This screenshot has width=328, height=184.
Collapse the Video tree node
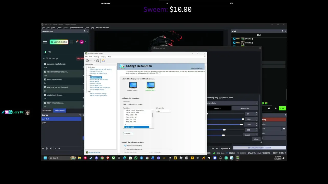point(86,92)
